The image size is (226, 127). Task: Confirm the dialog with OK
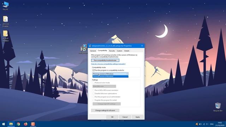point(112,117)
